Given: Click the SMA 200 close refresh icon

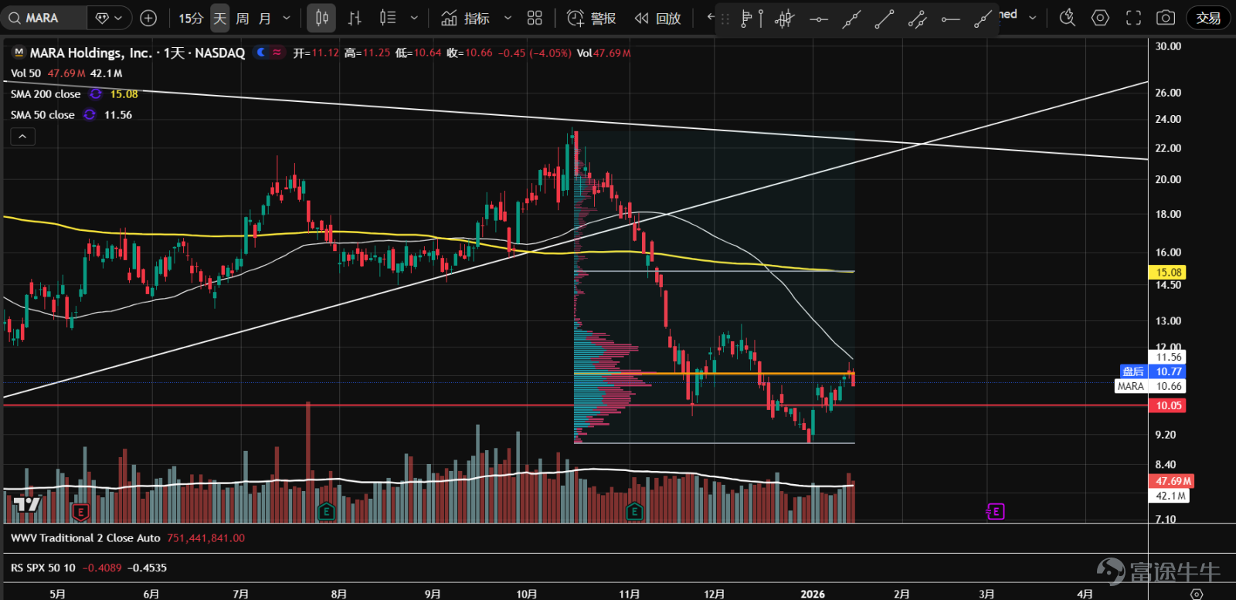Looking at the screenshot, I should pos(96,94).
